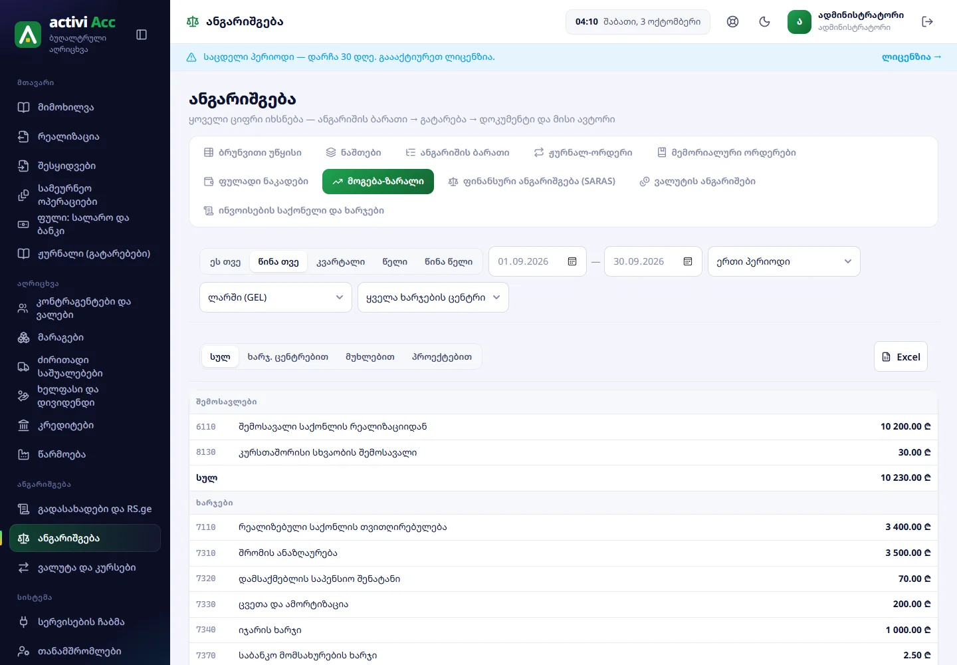Select ეს თვე period option
Image resolution: width=957 pixels, height=665 pixels.
pyautogui.click(x=225, y=261)
